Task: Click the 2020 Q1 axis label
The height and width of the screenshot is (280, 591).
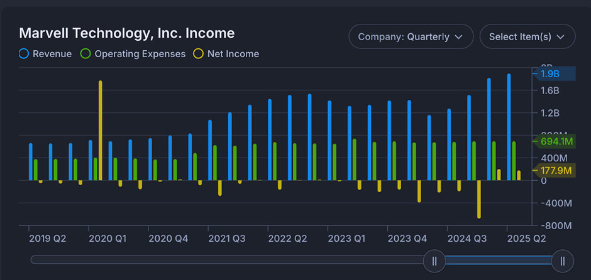Action: tap(108, 239)
